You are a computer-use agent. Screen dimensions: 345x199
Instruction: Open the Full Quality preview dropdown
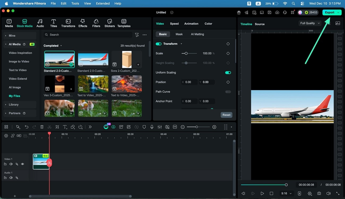[x=309, y=23]
